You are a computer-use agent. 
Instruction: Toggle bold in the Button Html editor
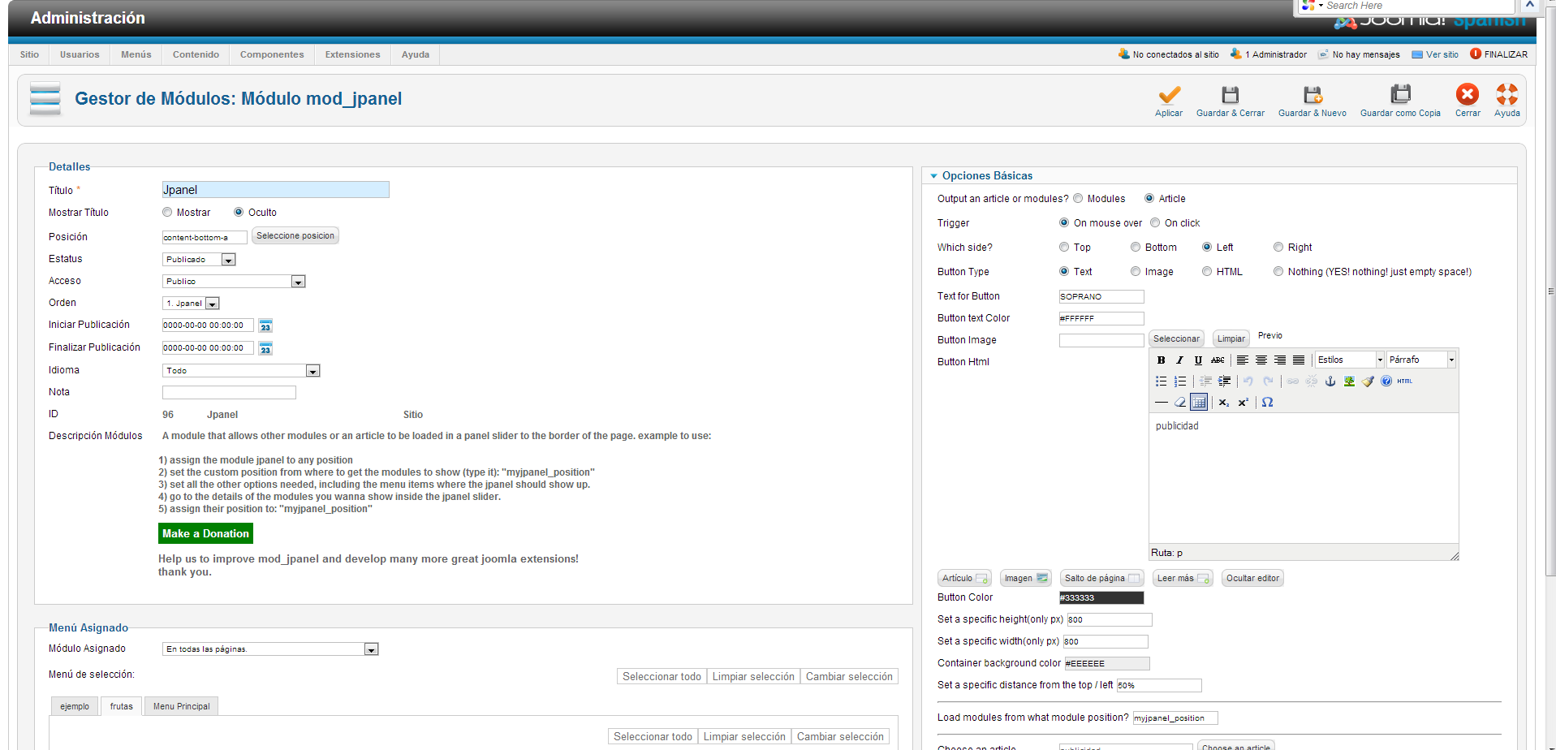pos(1161,360)
